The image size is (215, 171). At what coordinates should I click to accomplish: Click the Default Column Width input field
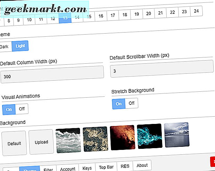point(51,76)
